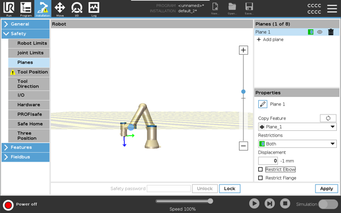Open the Restrictions dropdown set to Both
This screenshot has width=341, height=213.
click(x=297, y=144)
